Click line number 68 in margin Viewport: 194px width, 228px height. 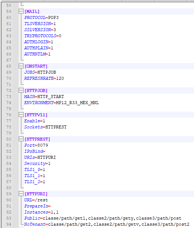coord(9,66)
